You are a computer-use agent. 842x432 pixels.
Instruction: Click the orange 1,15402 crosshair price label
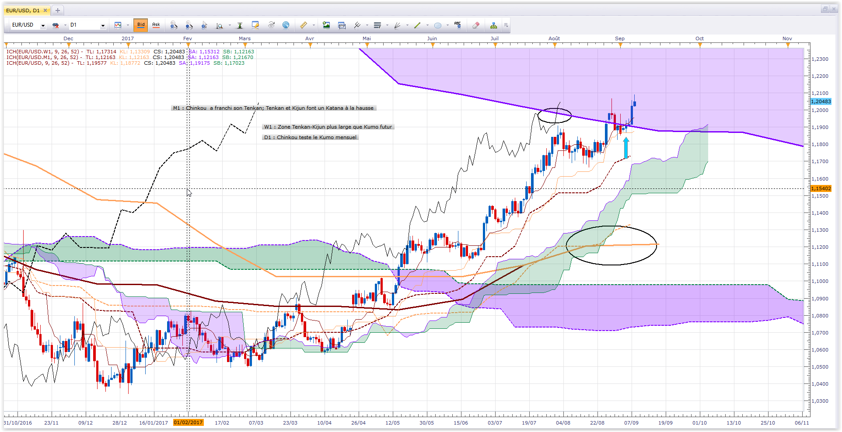(821, 188)
